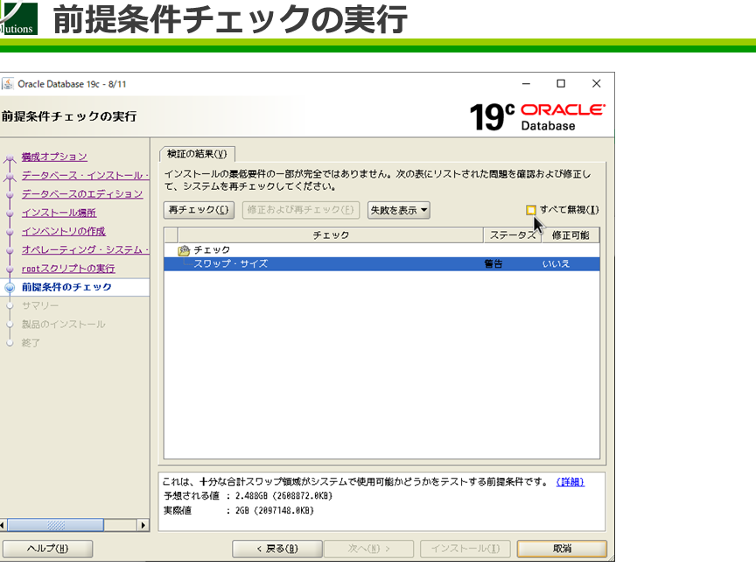Switch to the 検証の結果 tab
Image resolution: width=756 pixels, height=567 pixels.
(x=196, y=154)
